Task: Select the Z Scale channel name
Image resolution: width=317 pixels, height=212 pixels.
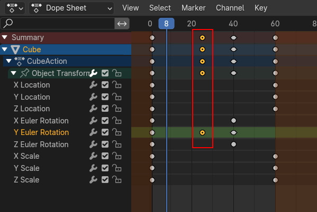Action: (26, 180)
